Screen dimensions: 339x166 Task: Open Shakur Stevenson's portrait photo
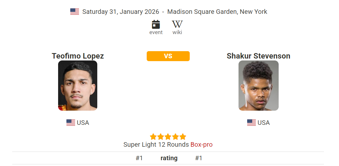click(258, 86)
